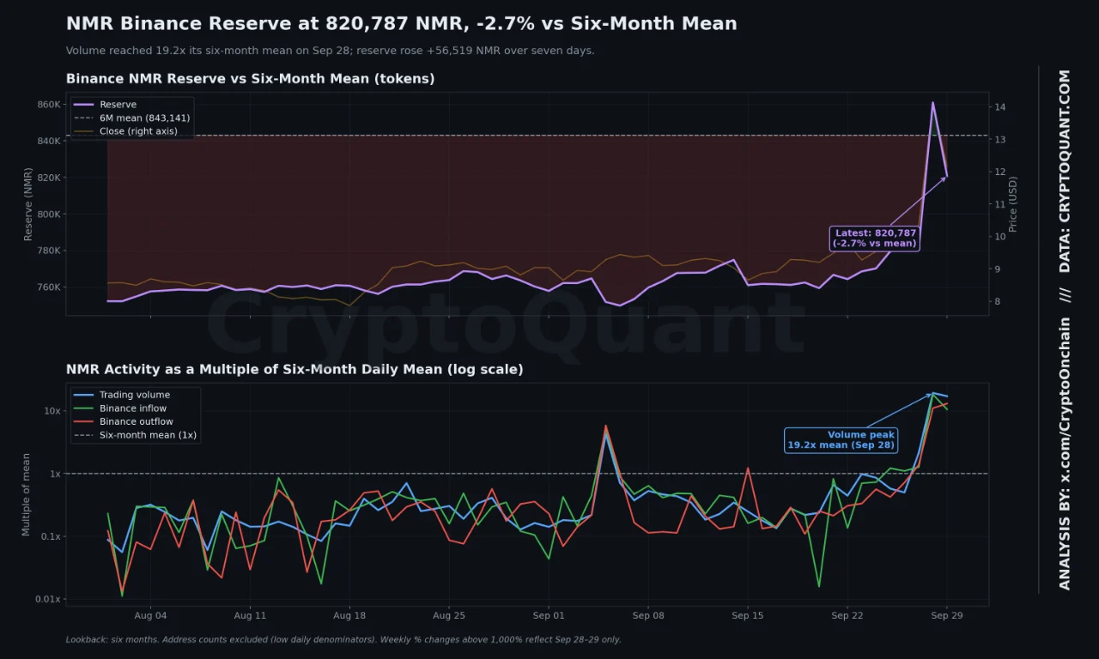Click the '11' tick on the price axis
Viewport: 1099px width, 659px height.
click(1001, 204)
